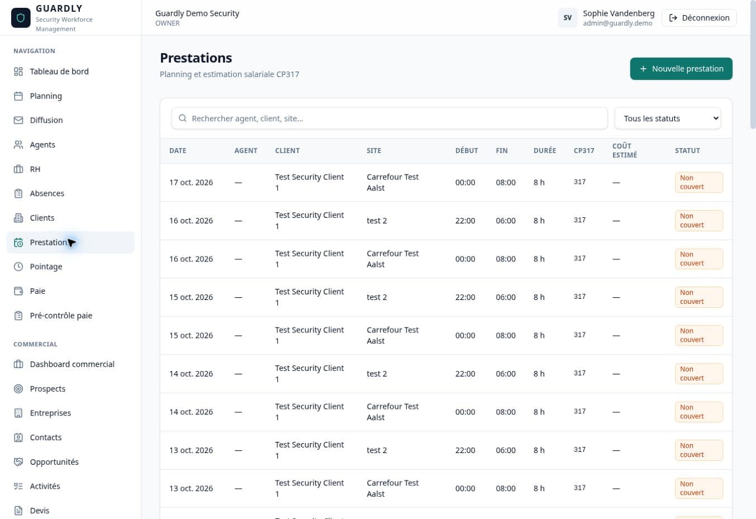
Task: Click the Devis document icon
Action: click(18, 511)
